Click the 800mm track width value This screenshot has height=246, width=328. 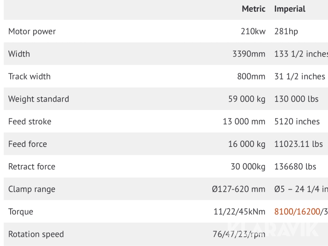251,77
